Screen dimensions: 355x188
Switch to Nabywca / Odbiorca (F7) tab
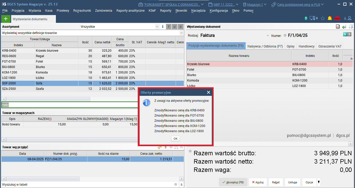pyautogui.click(x=265, y=46)
